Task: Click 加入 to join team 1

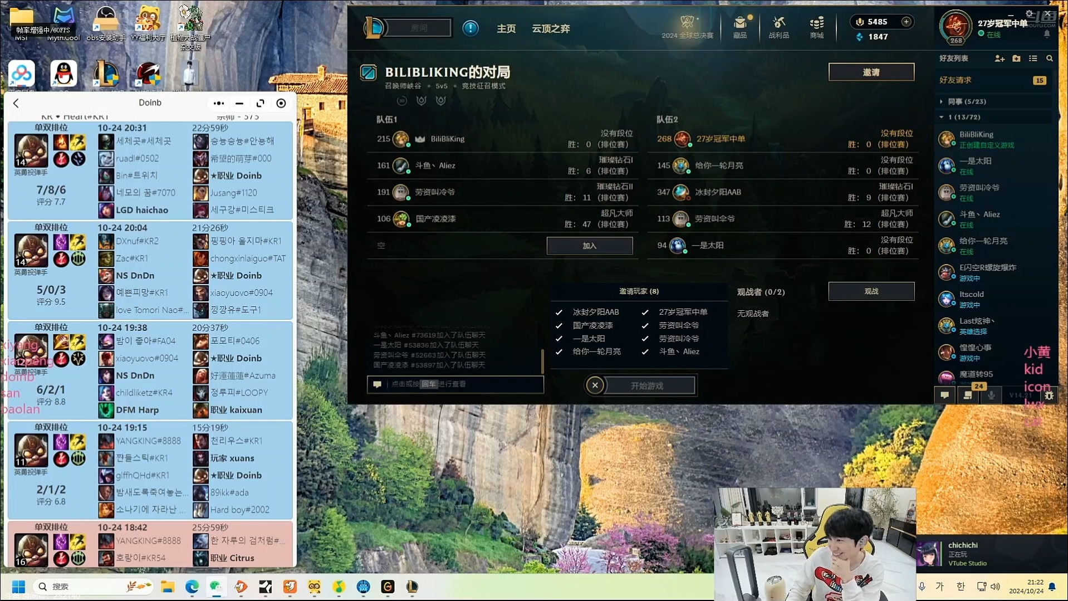Action: (x=590, y=246)
